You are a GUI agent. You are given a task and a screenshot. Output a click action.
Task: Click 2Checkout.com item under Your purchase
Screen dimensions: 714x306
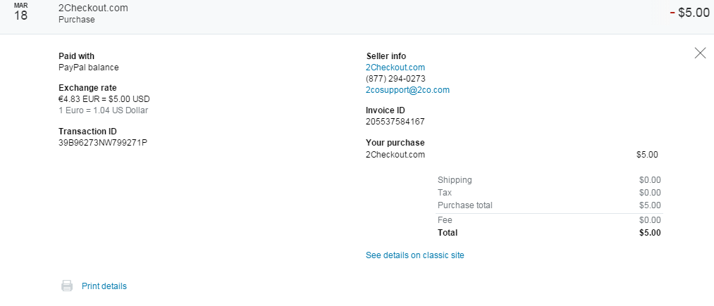395,155
